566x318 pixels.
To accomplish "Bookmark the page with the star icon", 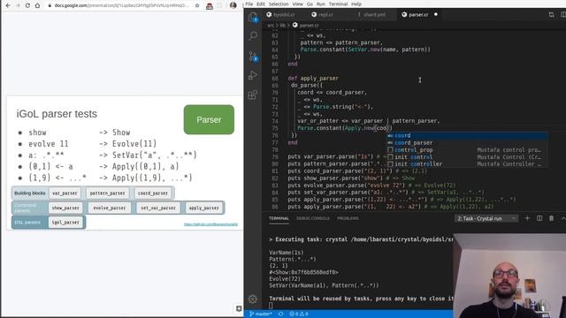I will [197, 5].
